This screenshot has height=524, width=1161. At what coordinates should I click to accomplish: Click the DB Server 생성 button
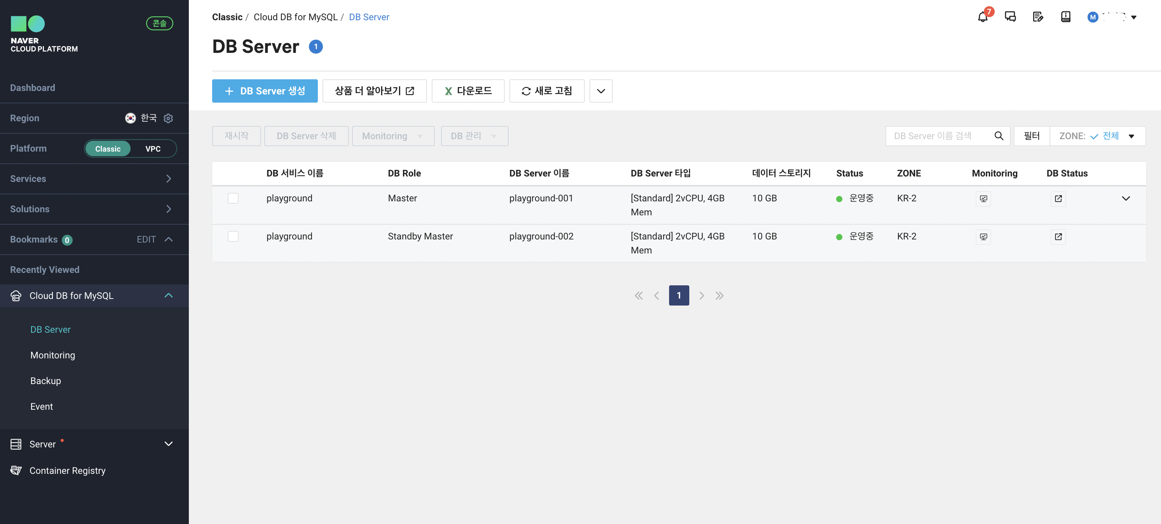point(265,91)
